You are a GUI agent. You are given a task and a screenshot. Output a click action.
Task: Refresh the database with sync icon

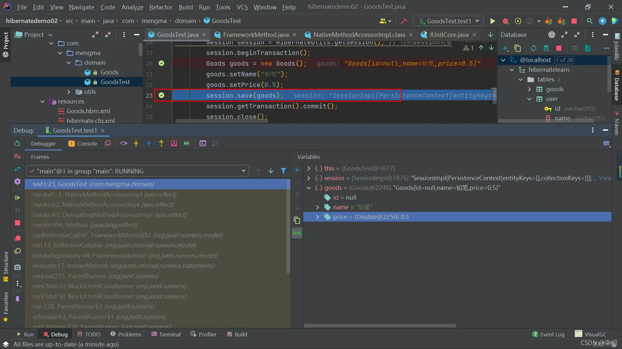point(534,48)
